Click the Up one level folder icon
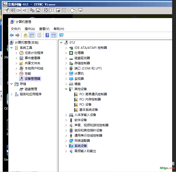 tap(26, 35)
